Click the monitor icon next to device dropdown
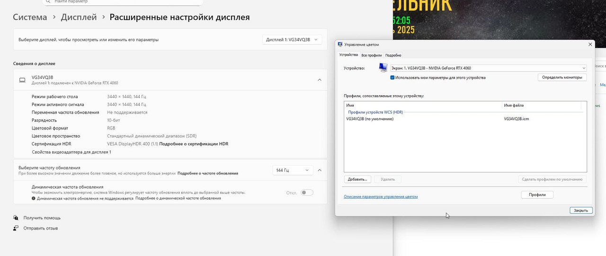The height and width of the screenshot is (256, 606). tap(383, 68)
